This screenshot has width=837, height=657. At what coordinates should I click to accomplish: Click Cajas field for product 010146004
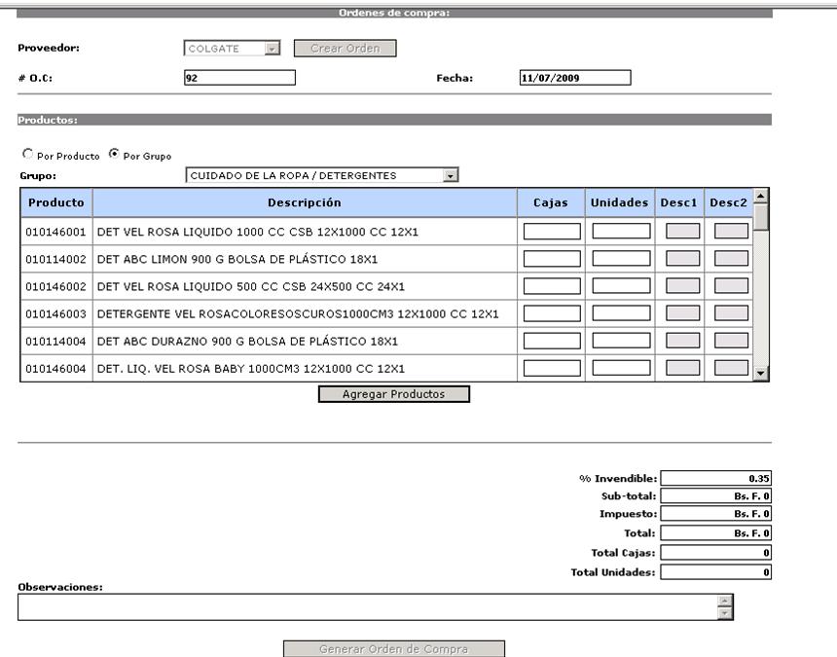(x=552, y=368)
